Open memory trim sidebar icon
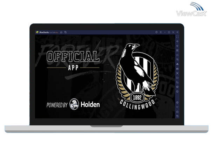Screen dimensions: 211x145 click(x=177, y=69)
